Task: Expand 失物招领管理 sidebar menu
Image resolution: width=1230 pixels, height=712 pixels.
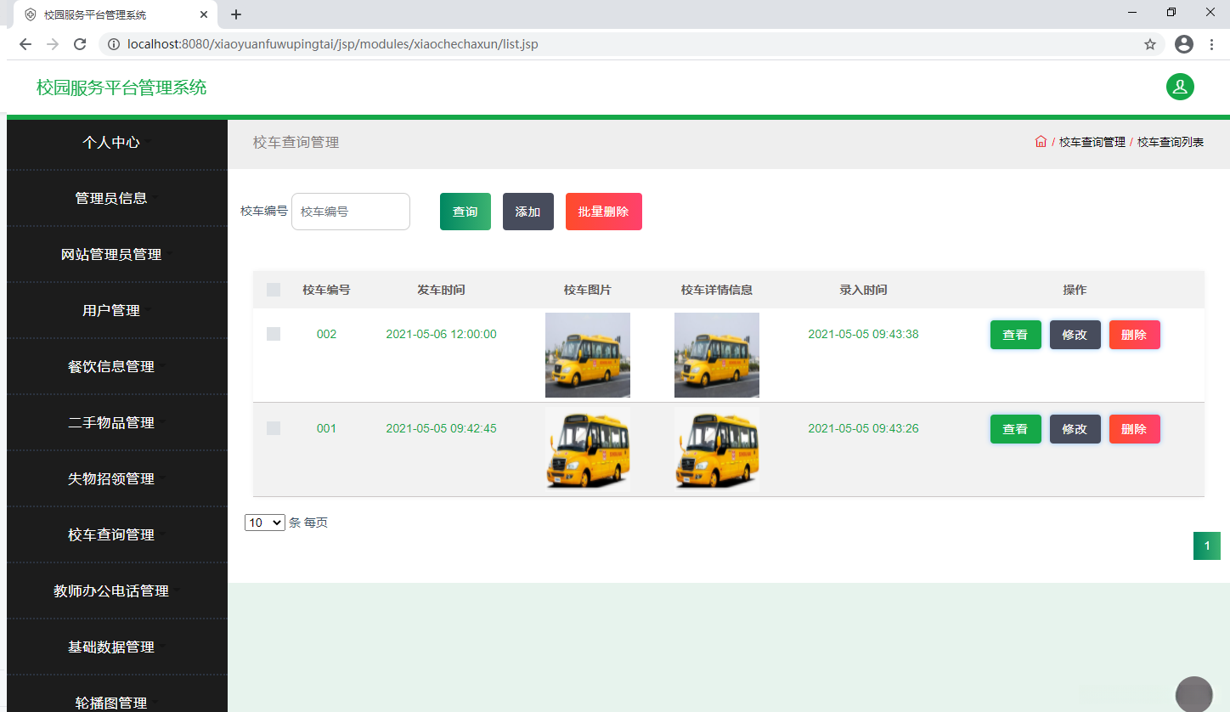Action: point(116,478)
